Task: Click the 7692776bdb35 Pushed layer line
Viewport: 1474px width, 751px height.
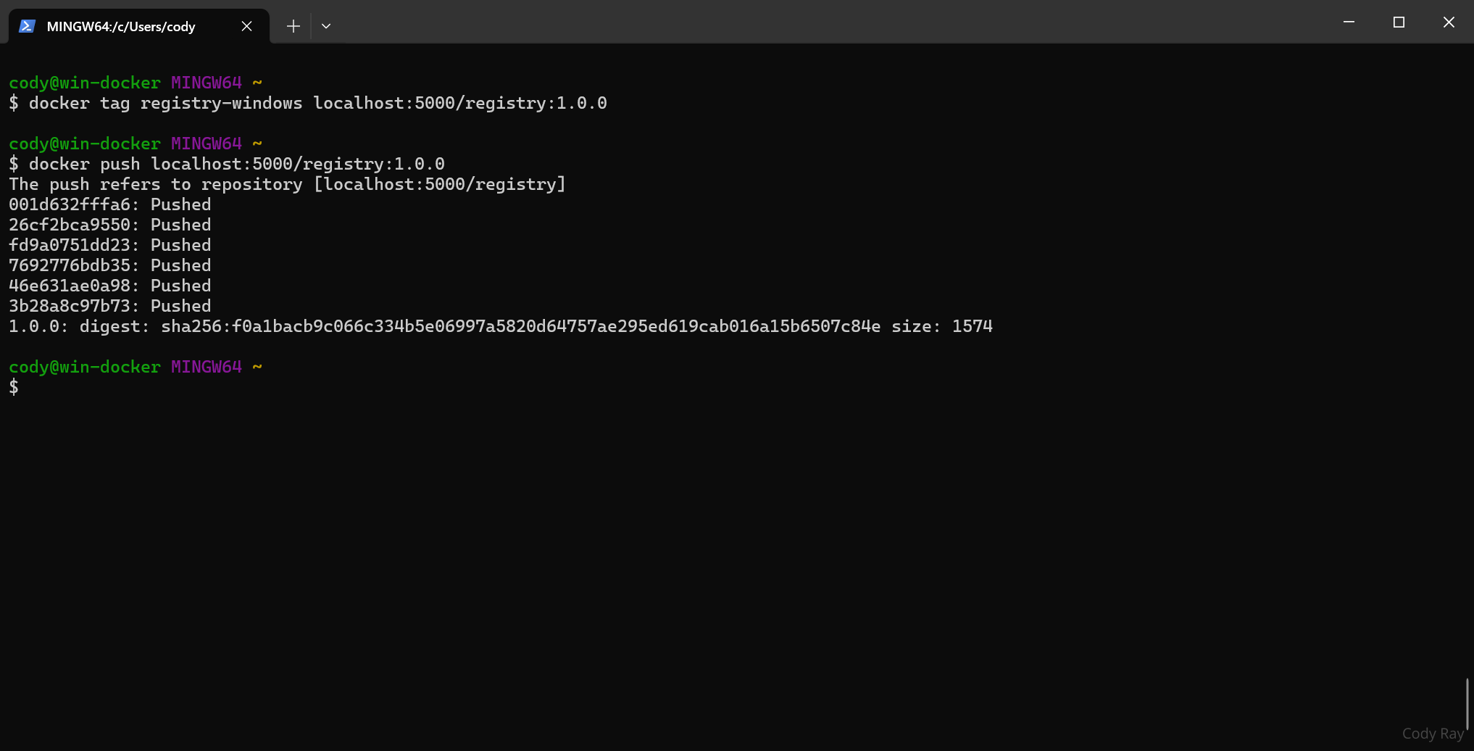Action: click(110, 265)
